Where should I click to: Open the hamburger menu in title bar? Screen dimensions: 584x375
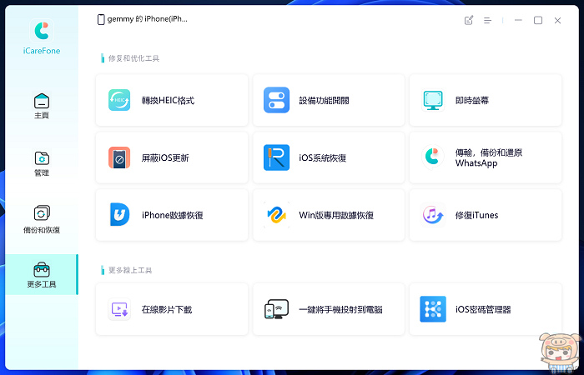tap(487, 21)
